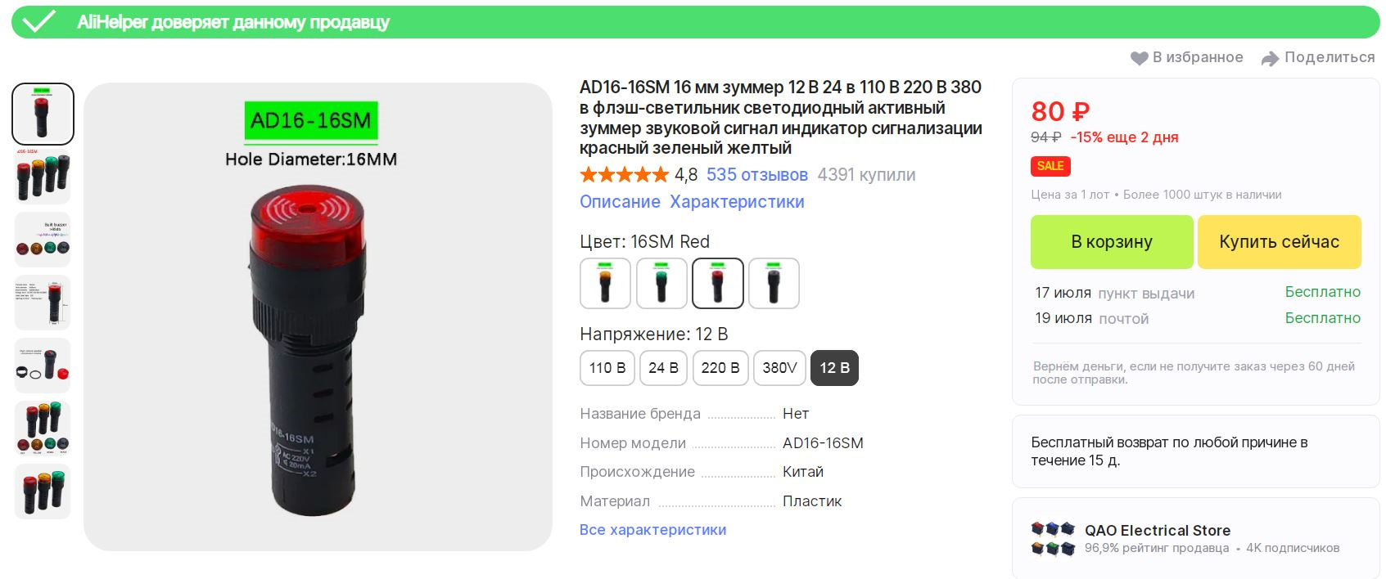This screenshot has height=579, width=1386.
Task: Open thumbnail showing four colored buzzers
Action: pos(43,177)
